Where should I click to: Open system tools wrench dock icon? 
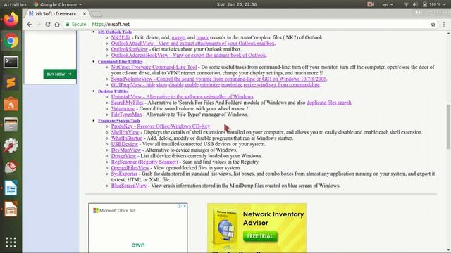tap(11, 145)
